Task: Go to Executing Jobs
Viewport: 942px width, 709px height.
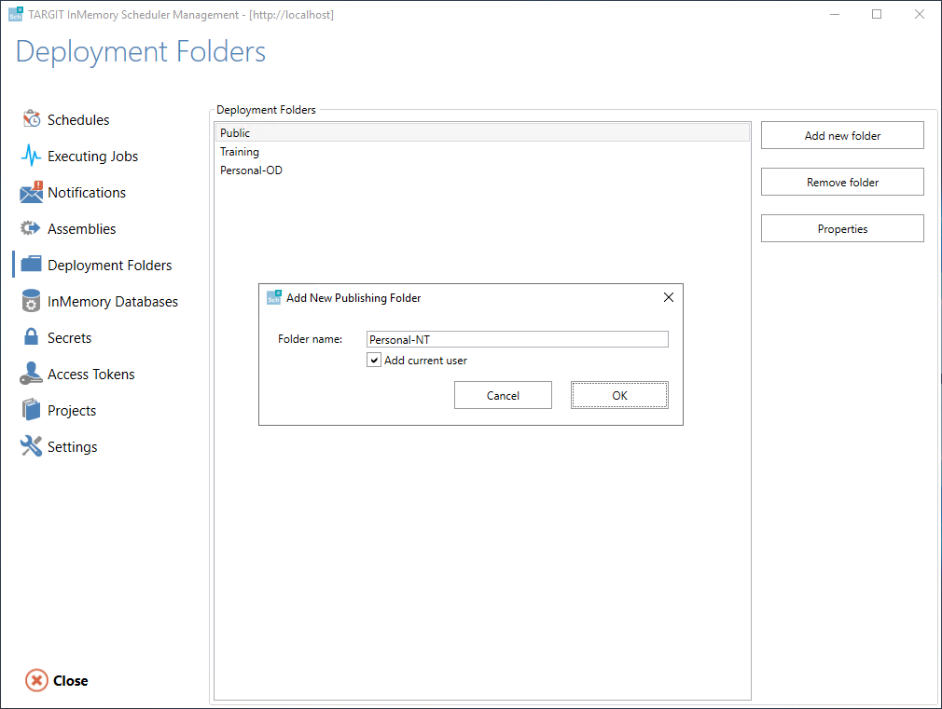Action: (92, 157)
